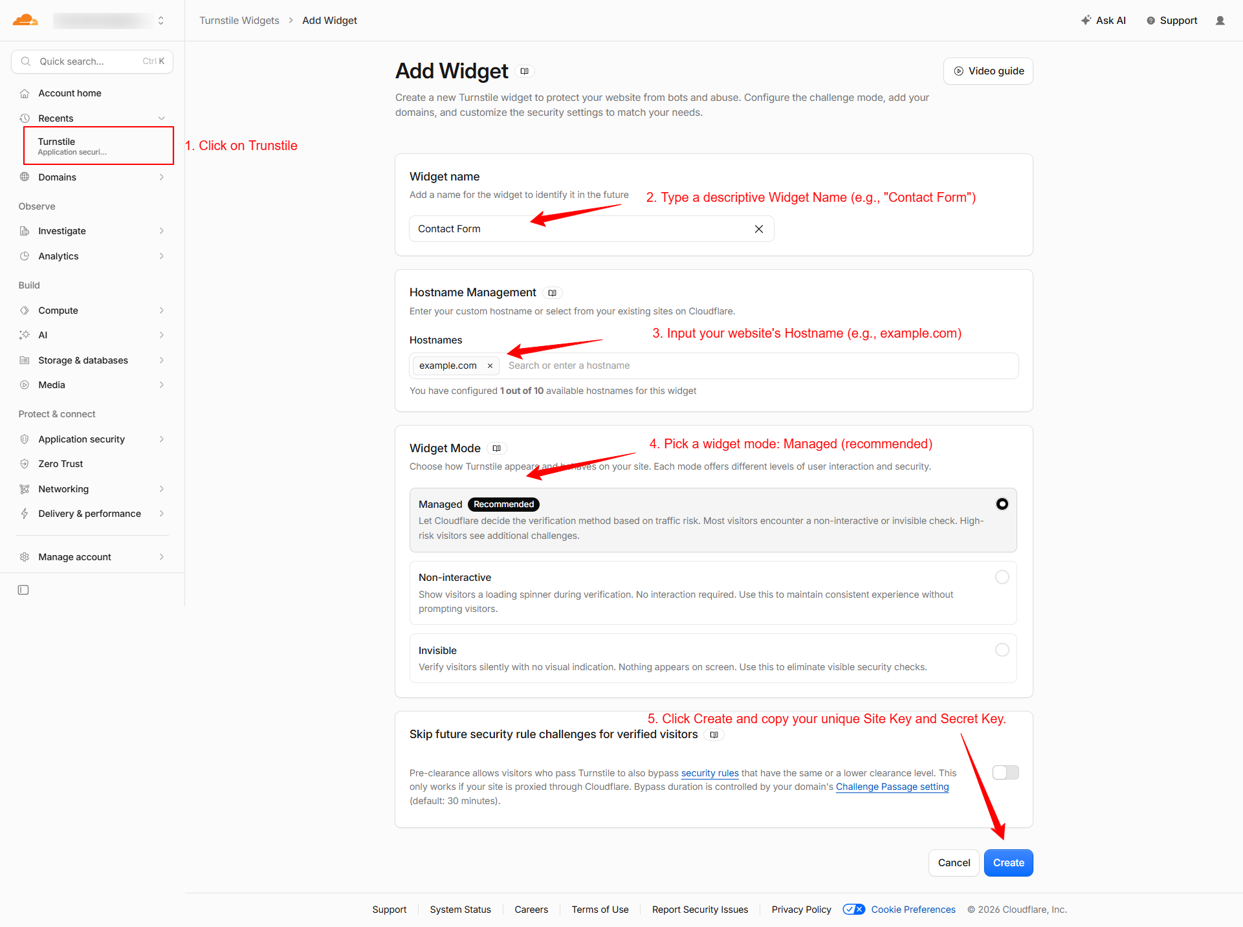Click the Account home house icon
Image resolution: width=1243 pixels, height=927 pixels.
click(x=25, y=93)
